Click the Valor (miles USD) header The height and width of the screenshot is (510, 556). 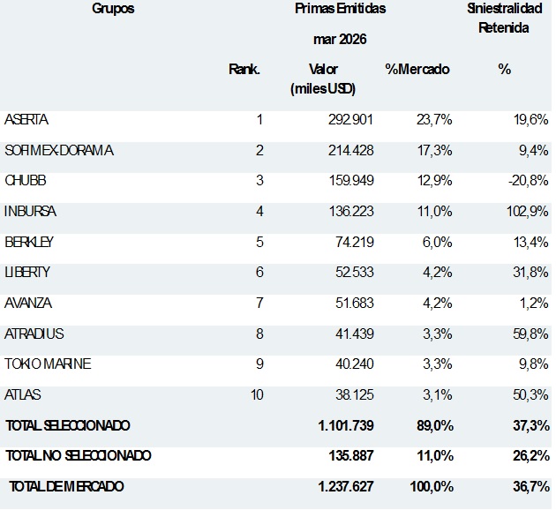pos(323,79)
